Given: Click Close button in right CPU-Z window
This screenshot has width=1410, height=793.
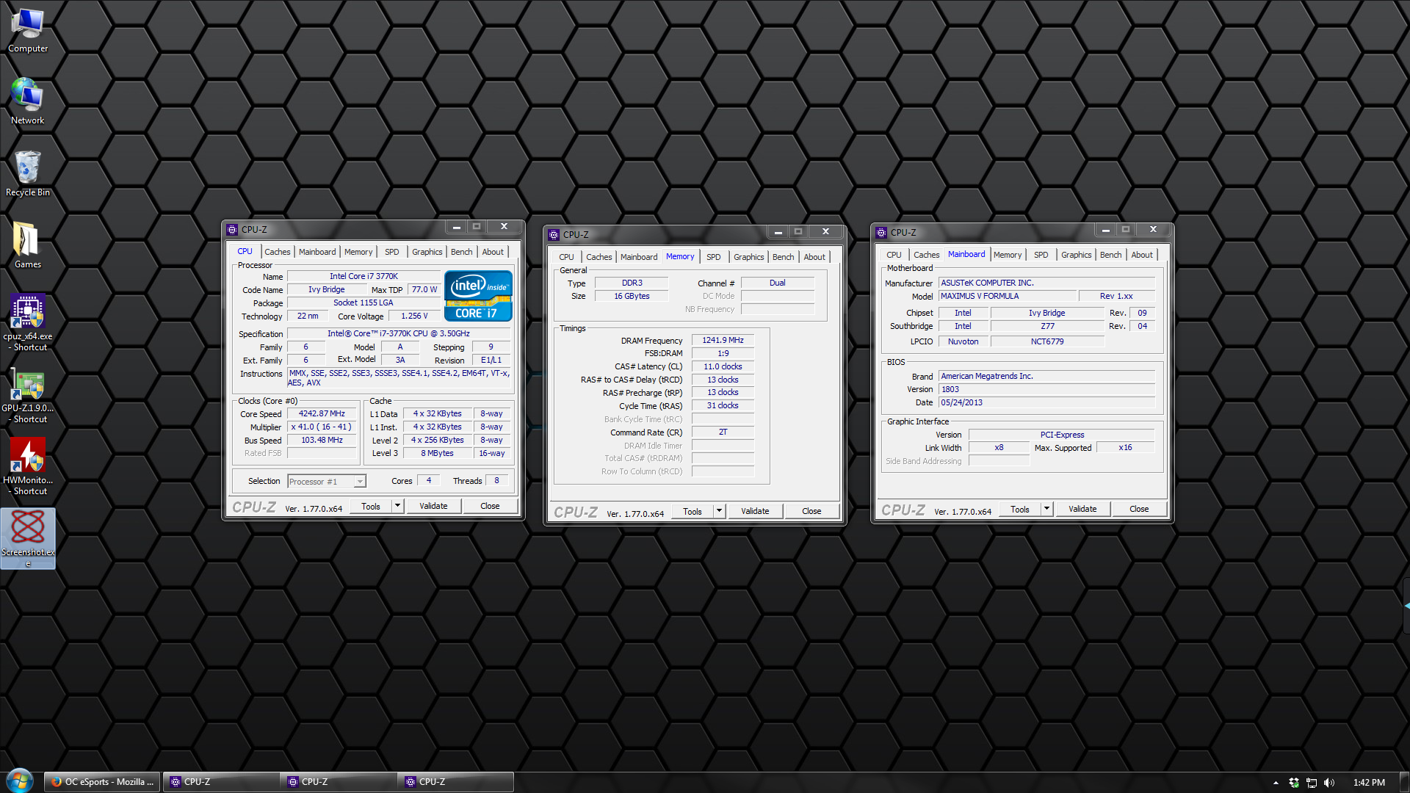Looking at the screenshot, I should tap(1139, 509).
